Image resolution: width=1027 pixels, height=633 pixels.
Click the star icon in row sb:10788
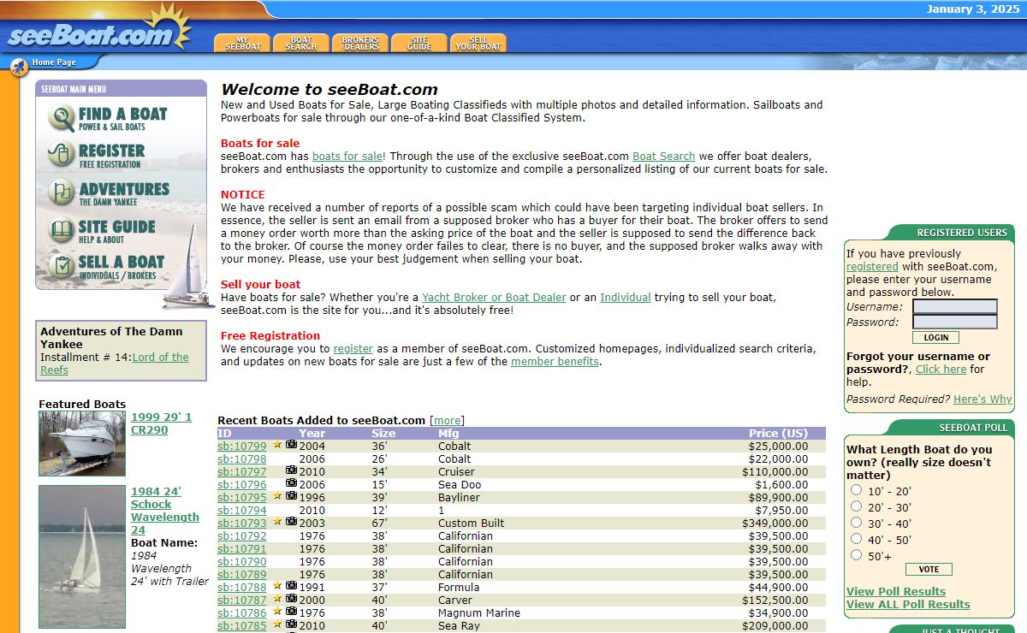tap(277, 586)
